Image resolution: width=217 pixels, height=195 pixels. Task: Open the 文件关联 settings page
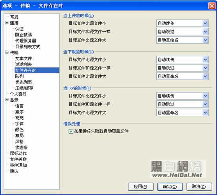(18, 159)
